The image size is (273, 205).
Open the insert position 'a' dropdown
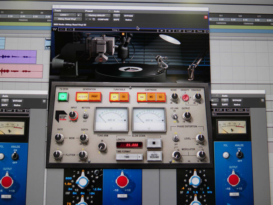tap(79, 15)
